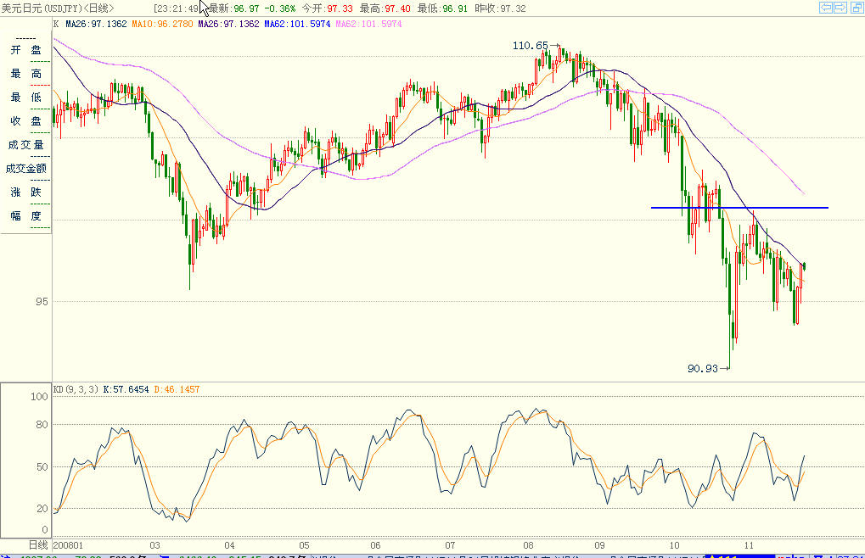This screenshot has width=865, height=558.
Task: Click the 03 month axis marker
Action: 155,546
